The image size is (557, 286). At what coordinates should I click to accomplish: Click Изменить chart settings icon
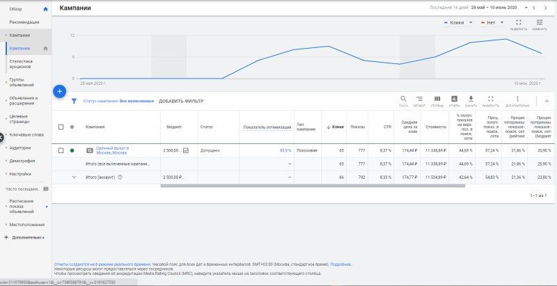click(x=539, y=22)
